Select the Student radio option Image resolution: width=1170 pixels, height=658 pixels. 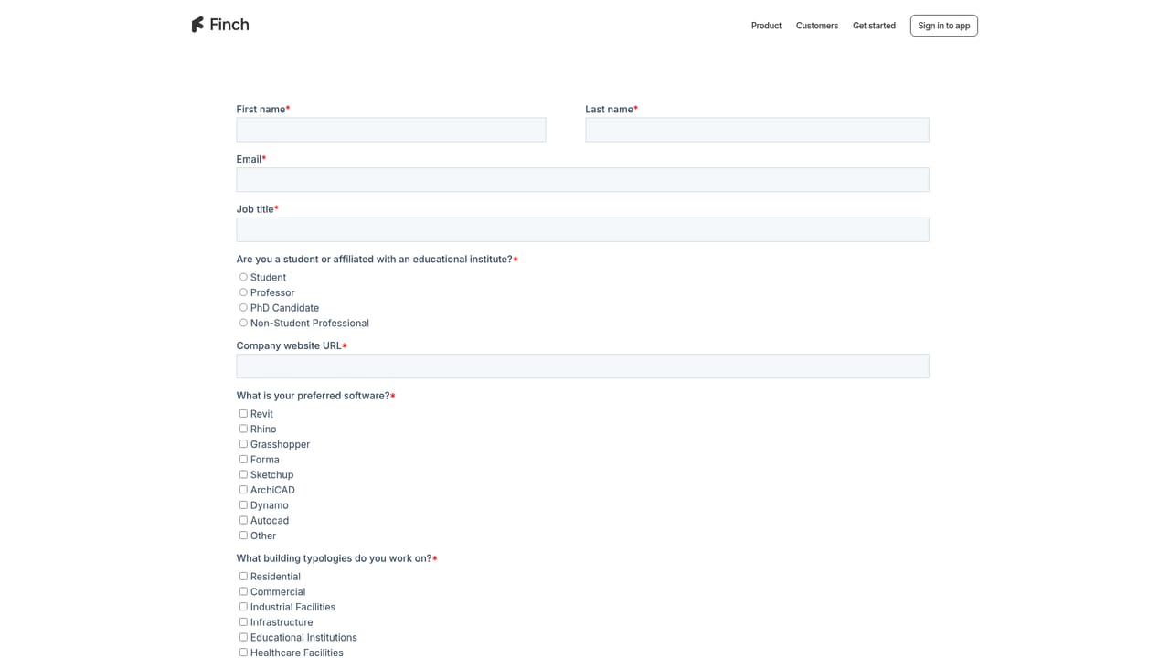243,277
